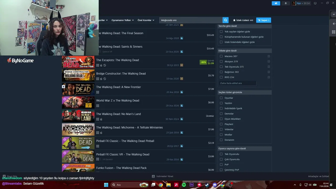Screen dimensions: 336x189
Task: Collapse 'Seçilen türleri görüntüle' section
Action: pos(245,92)
